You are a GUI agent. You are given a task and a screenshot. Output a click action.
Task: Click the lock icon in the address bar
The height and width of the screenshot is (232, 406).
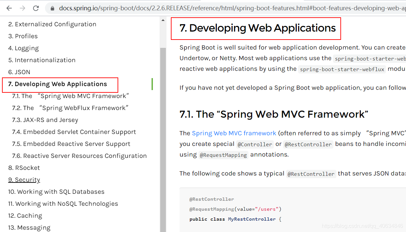tap(52, 8)
